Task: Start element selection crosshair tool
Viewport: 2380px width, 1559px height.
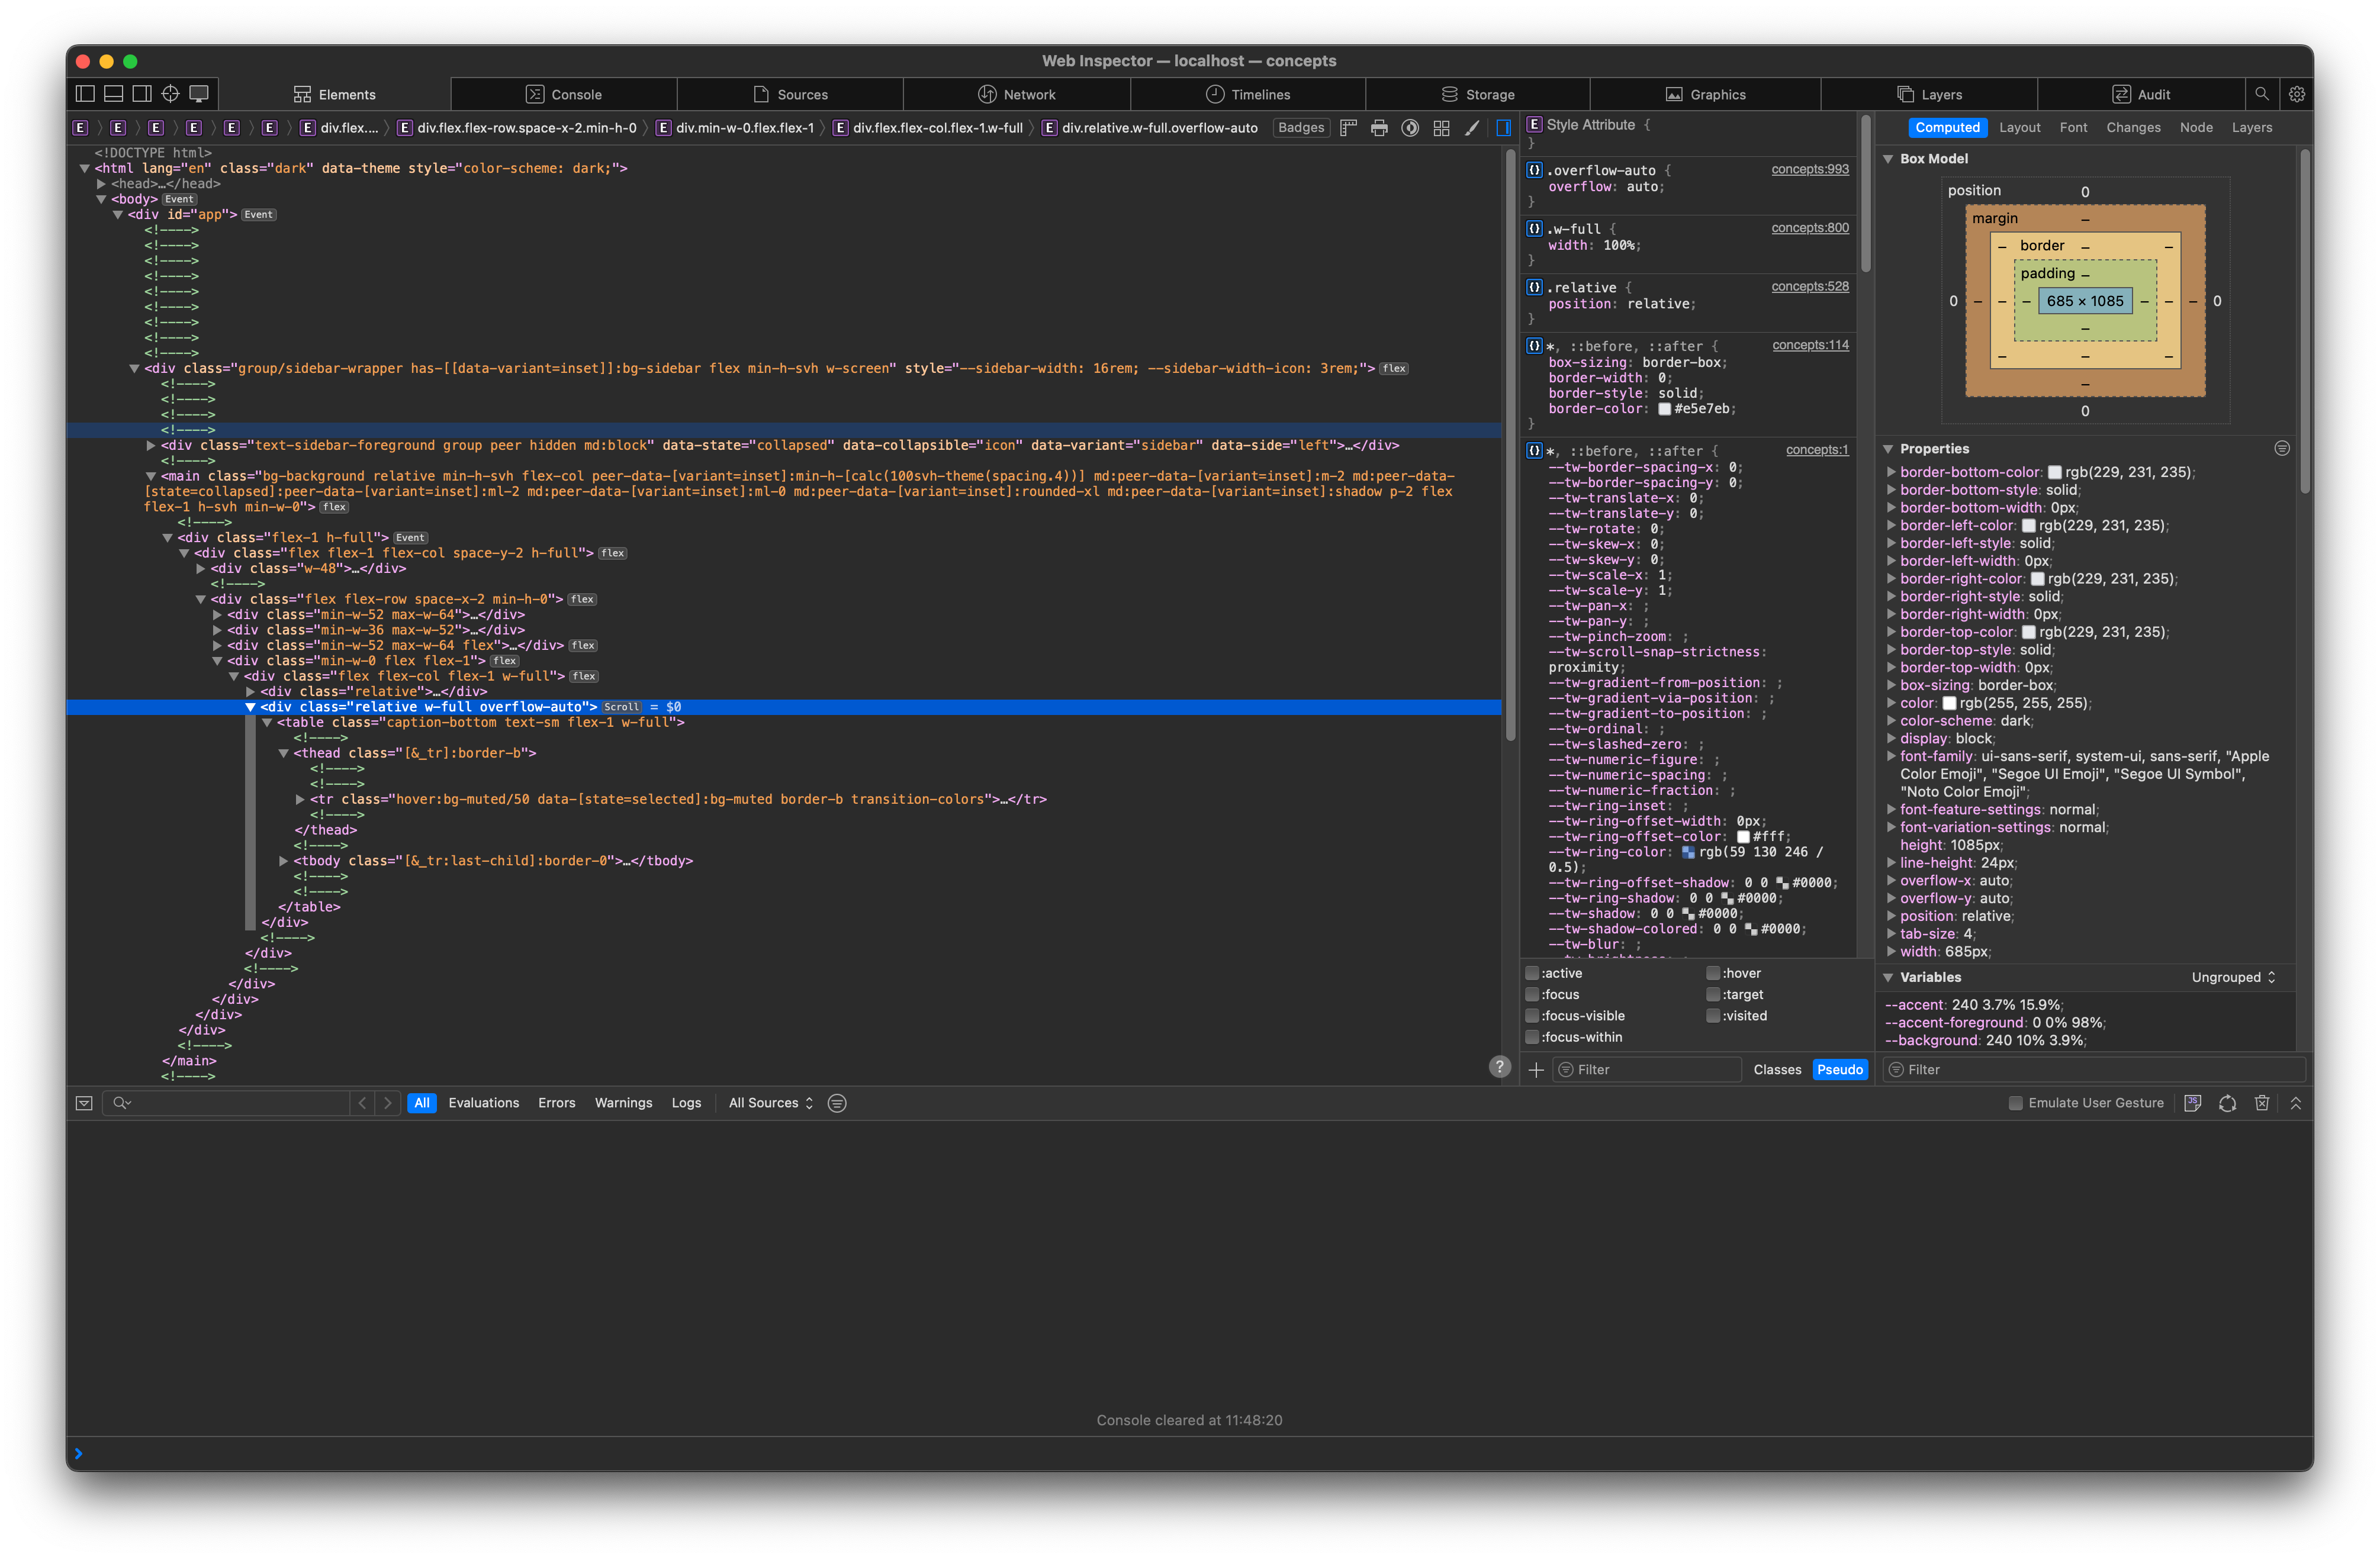Action: click(171, 94)
